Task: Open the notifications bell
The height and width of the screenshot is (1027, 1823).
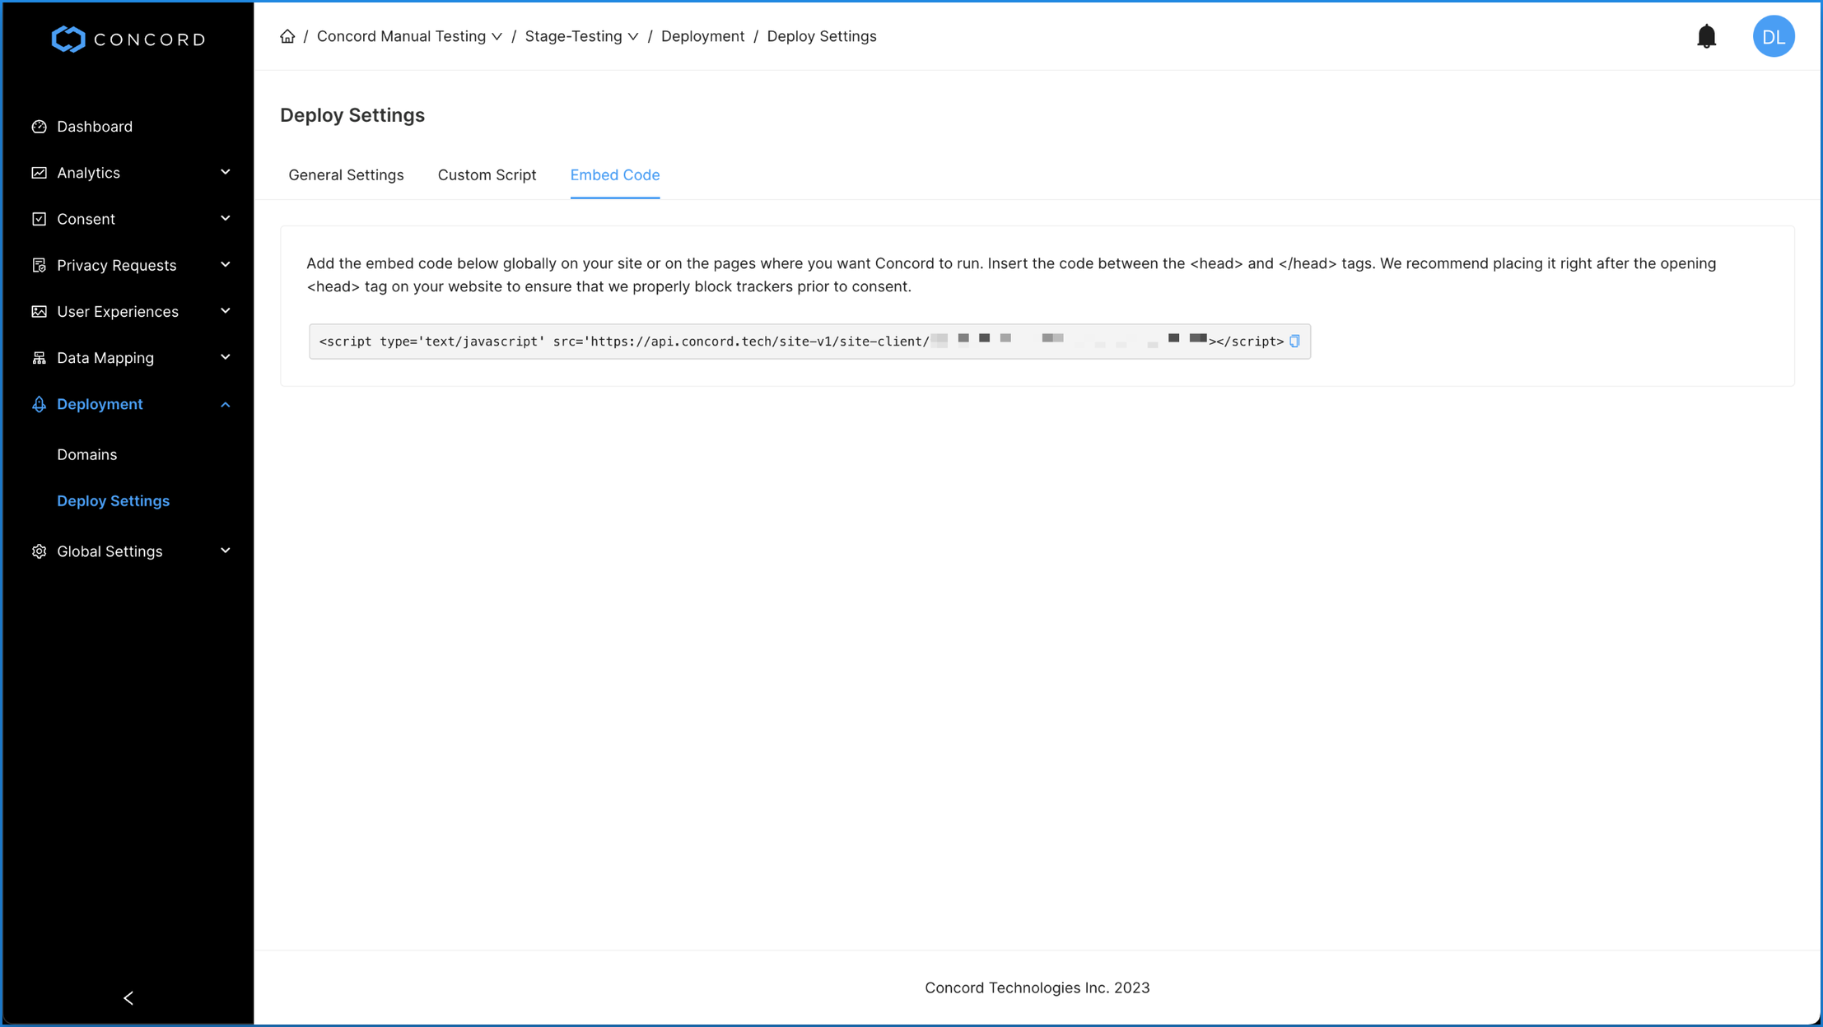Action: pyautogui.click(x=1706, y=36)
